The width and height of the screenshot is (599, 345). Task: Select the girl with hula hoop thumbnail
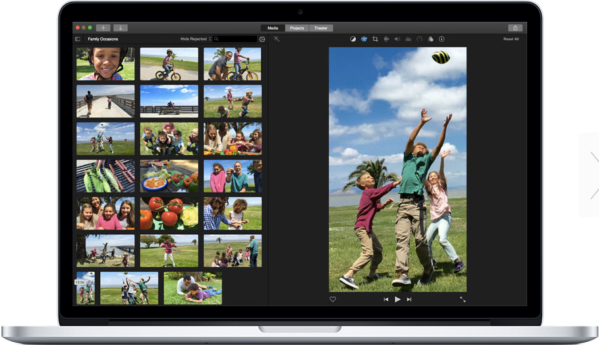169,251
